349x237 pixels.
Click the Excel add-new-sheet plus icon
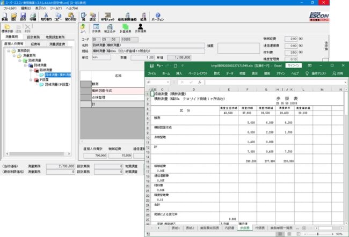[304, 228]
